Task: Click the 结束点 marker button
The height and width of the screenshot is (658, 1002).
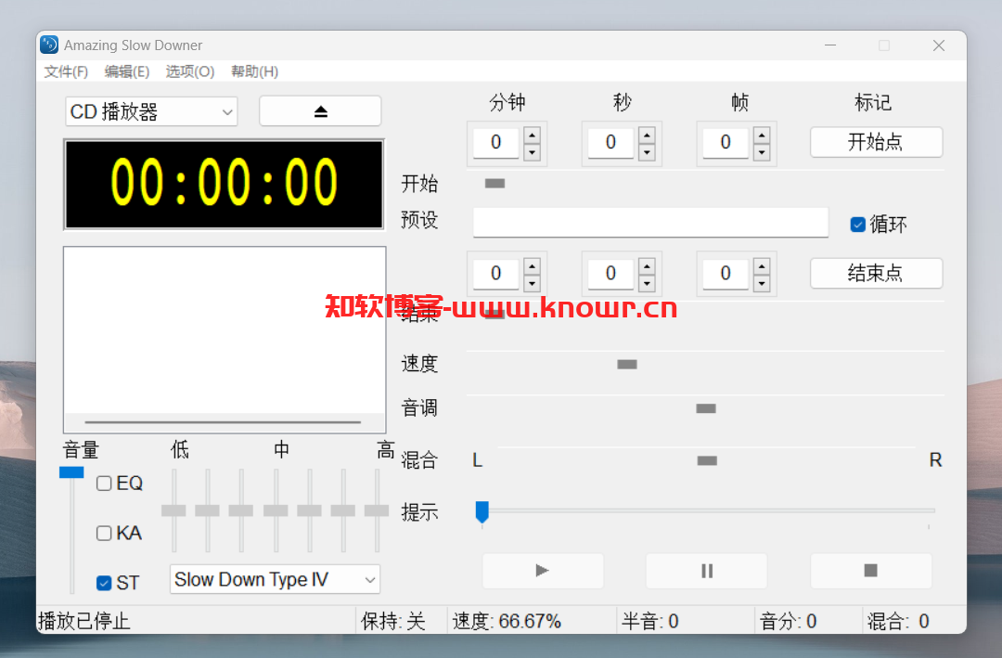Action: (x=876, y=273)
